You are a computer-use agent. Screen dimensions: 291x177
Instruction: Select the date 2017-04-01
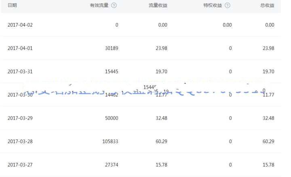(20, 48)
